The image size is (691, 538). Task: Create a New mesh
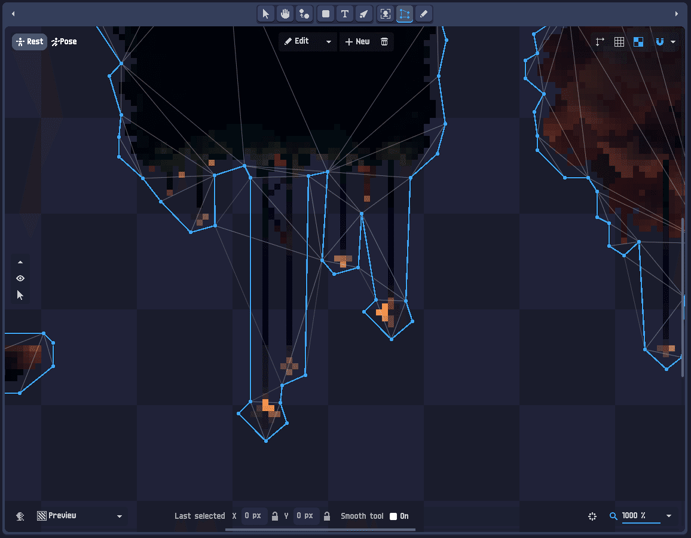point(357,41)
